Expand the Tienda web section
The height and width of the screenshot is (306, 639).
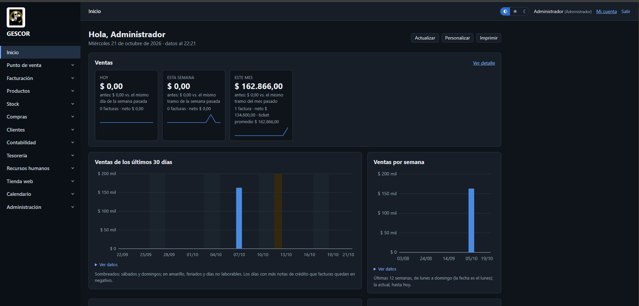pyautogui.click(x=40, y=181)
